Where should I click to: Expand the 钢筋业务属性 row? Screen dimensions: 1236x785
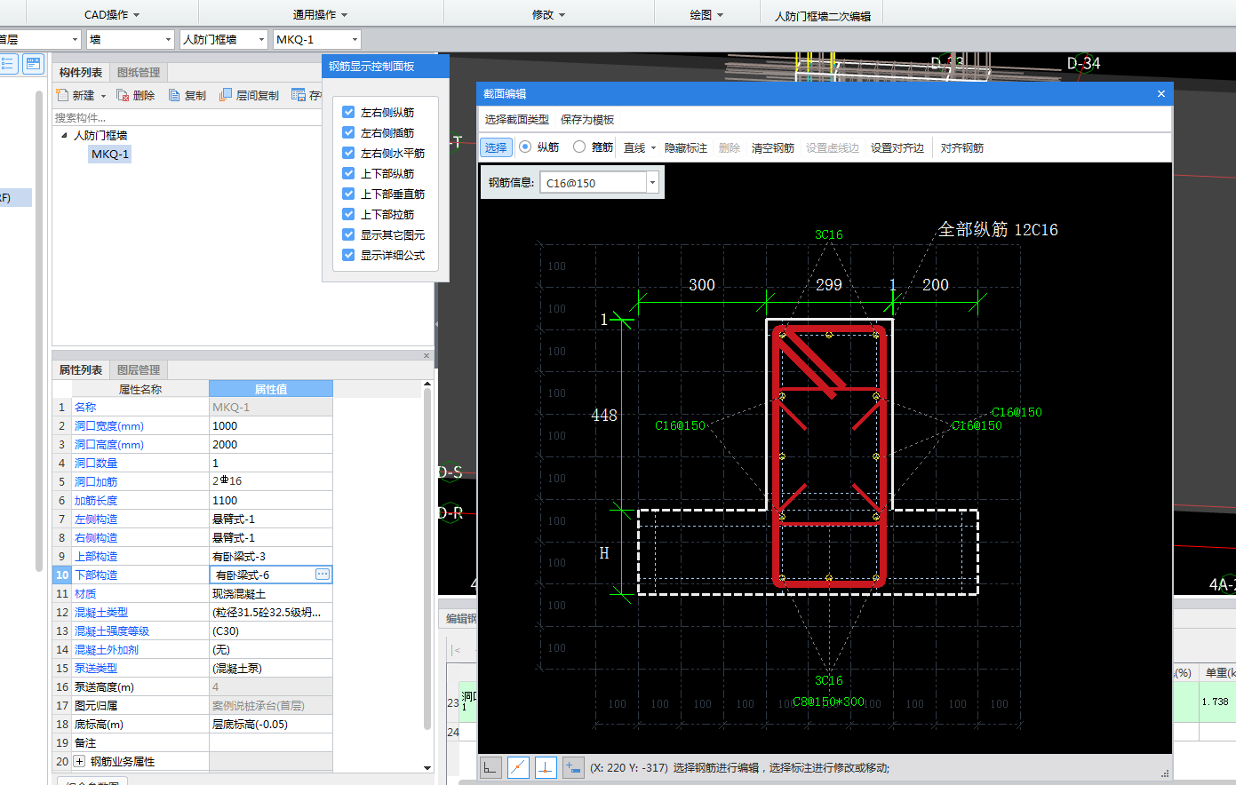click(x=79, y=762)
